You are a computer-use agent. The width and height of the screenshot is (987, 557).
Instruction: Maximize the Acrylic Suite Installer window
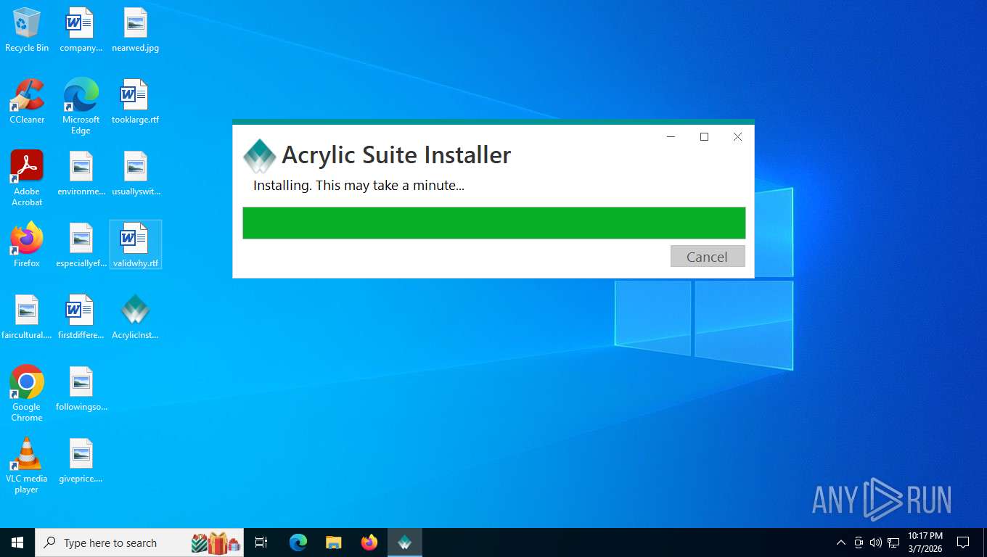[704, 136]
